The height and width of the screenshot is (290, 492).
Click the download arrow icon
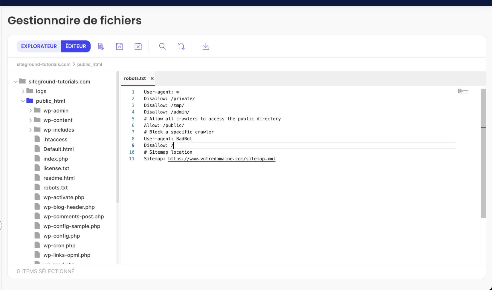click(206, 46)
